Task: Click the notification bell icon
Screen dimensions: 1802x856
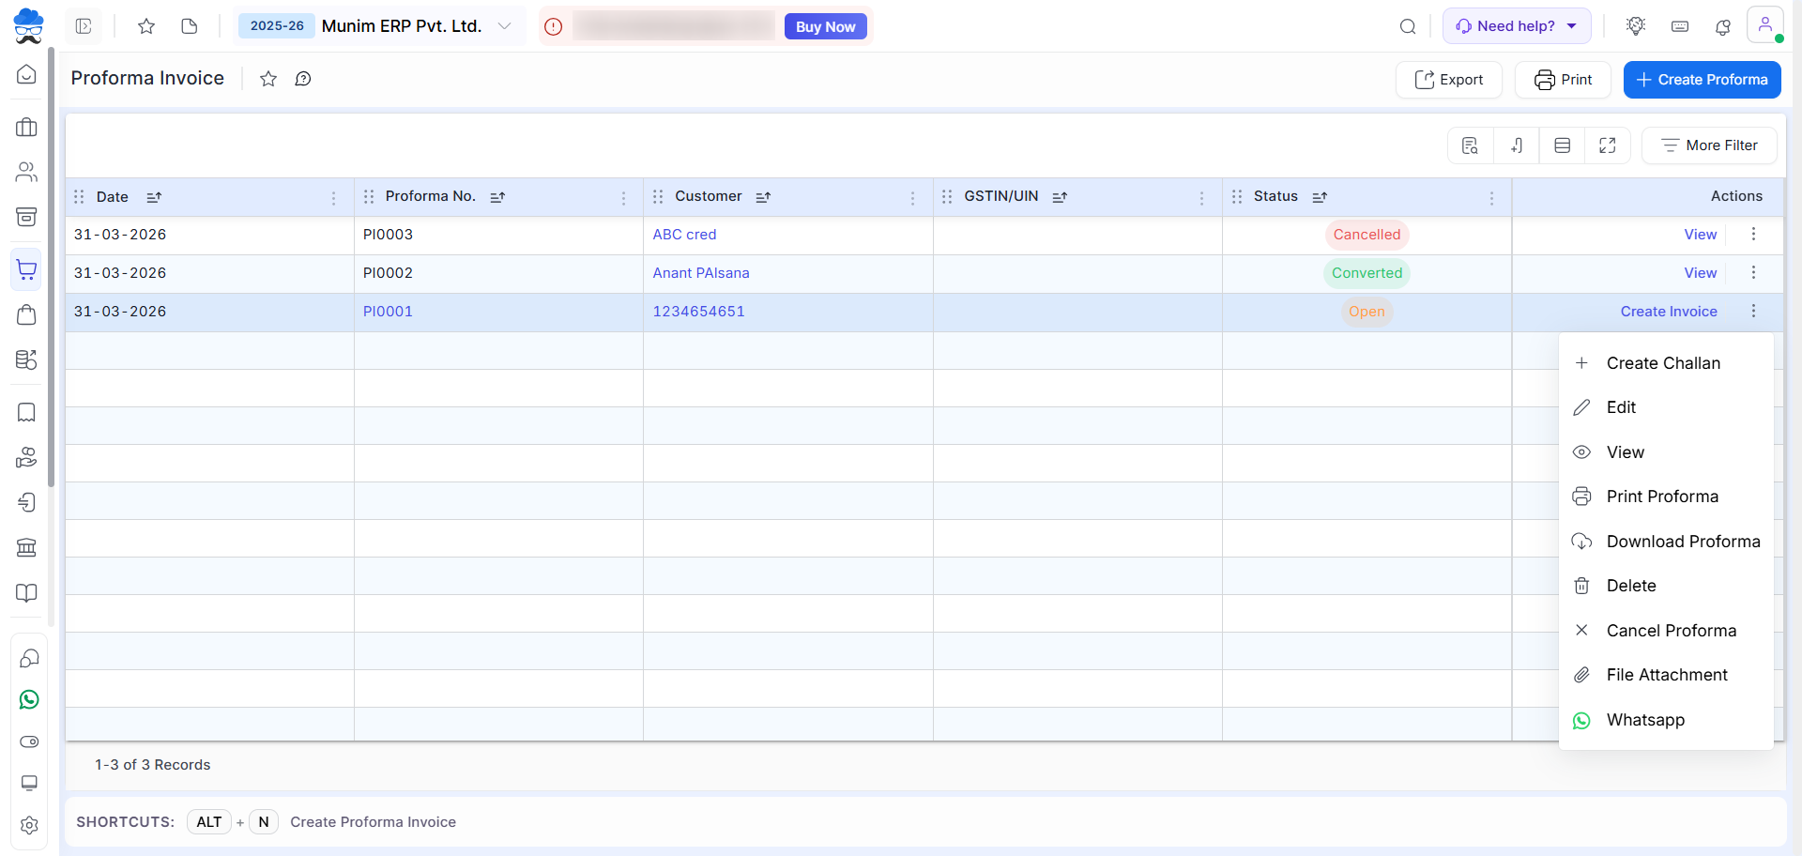Action: point(1722,26)
